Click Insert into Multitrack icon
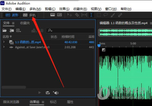 (34, 31)
